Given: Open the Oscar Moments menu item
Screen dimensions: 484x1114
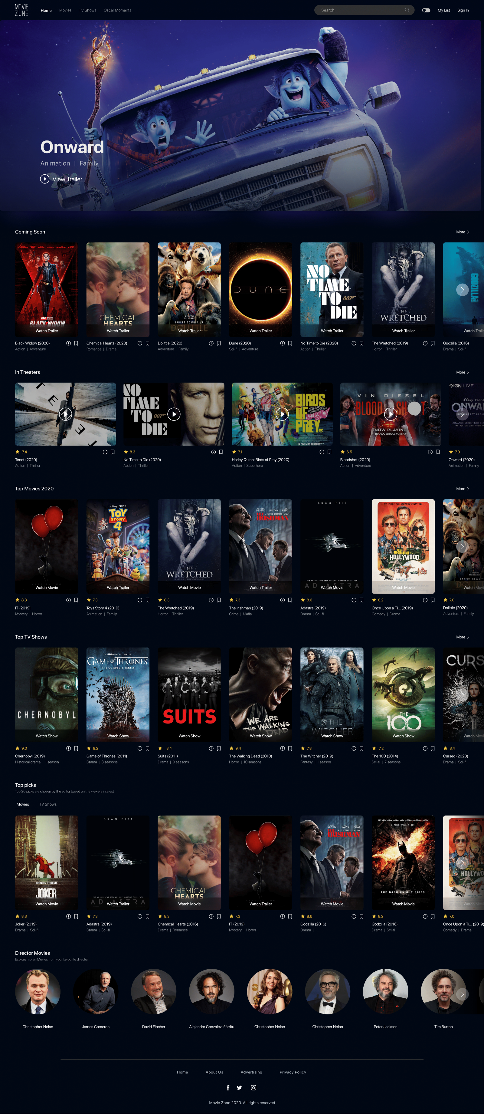Looking at the screenshot, I should [x=117, y=10].
